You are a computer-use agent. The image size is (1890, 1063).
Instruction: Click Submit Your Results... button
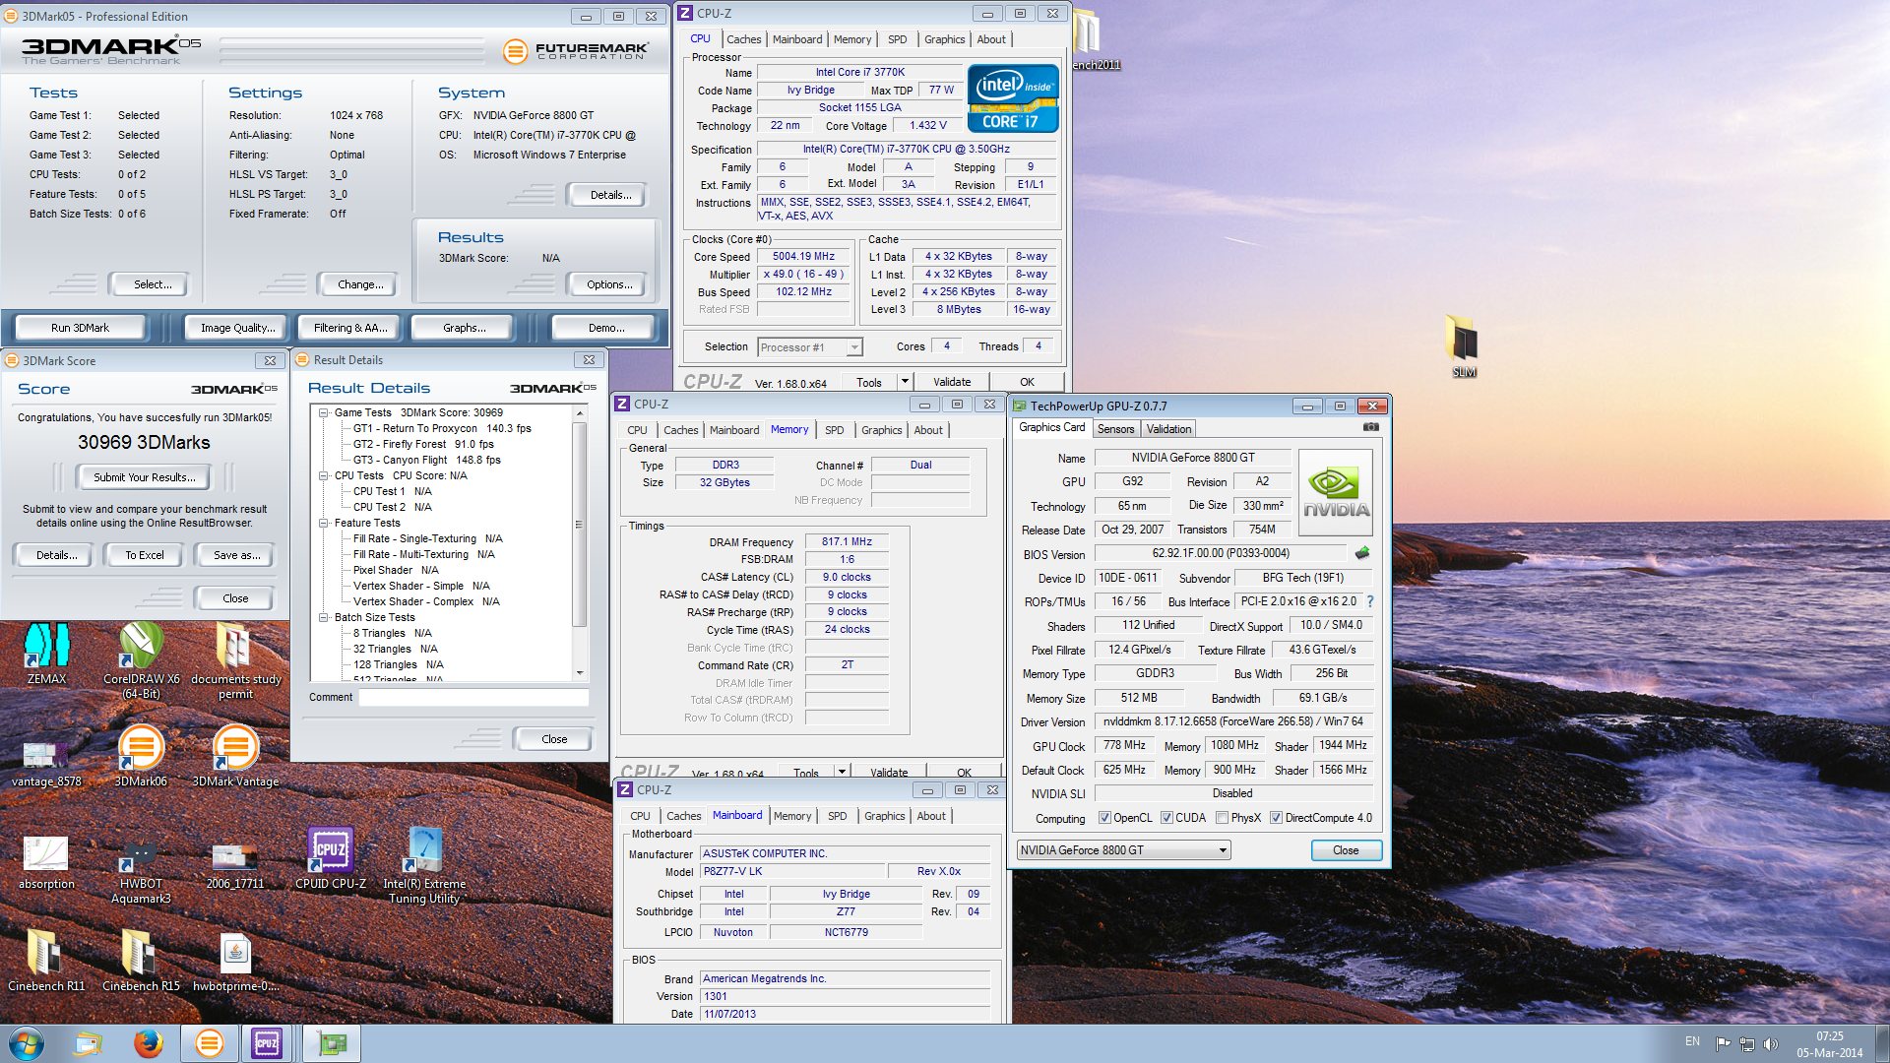click(x=145, y=477)
